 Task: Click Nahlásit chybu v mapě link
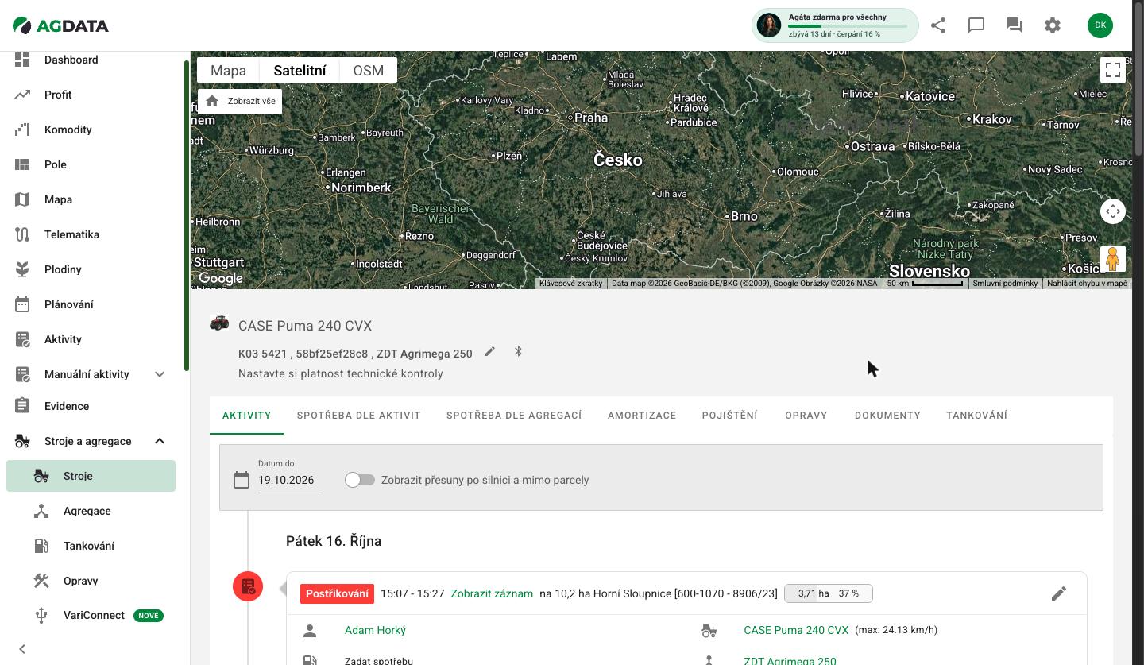point(1087,284)
